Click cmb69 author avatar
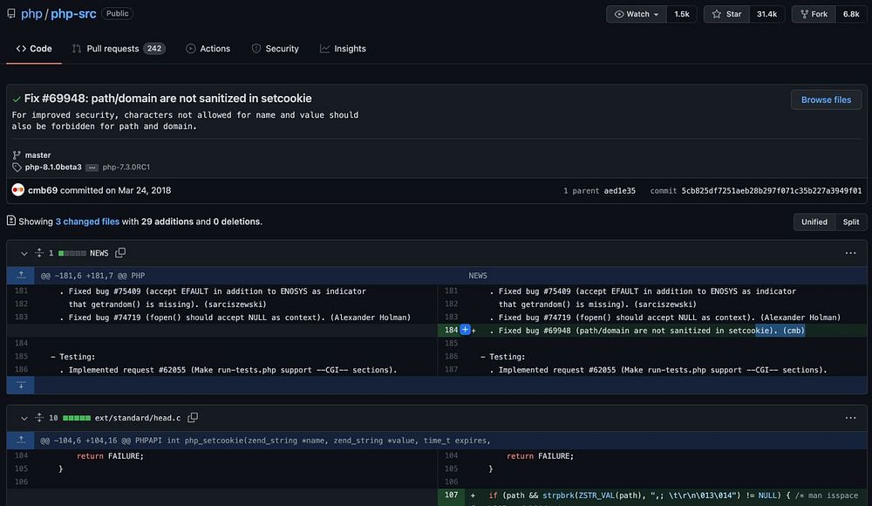The image size is (872, 506). (17, 190)
